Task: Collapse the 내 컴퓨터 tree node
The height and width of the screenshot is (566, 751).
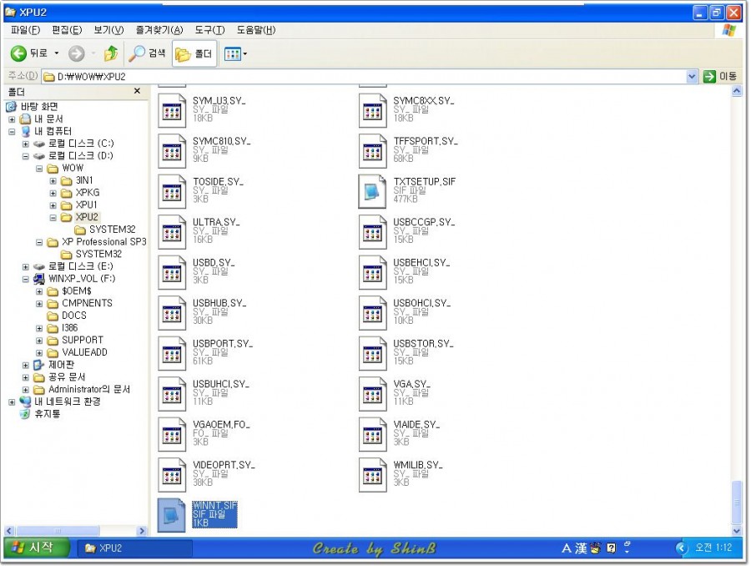Action: click(12, 131)
